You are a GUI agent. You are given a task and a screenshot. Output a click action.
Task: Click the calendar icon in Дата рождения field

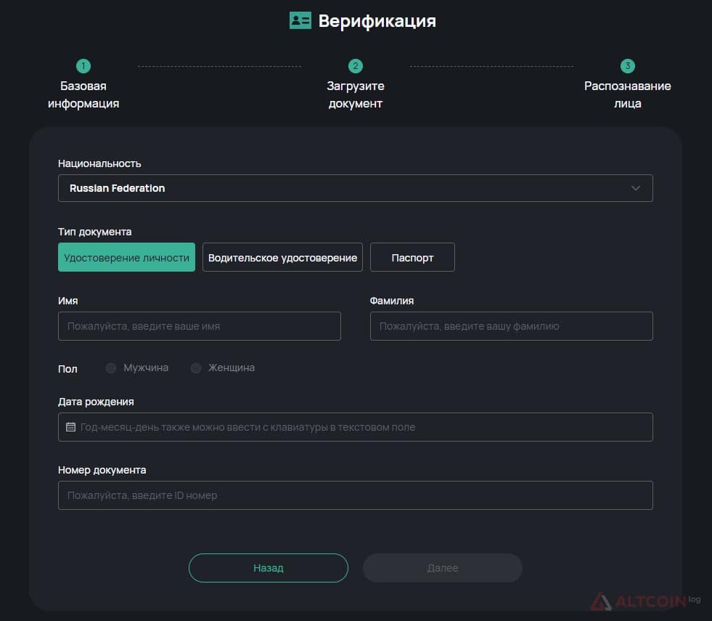(x=70, y=427)
